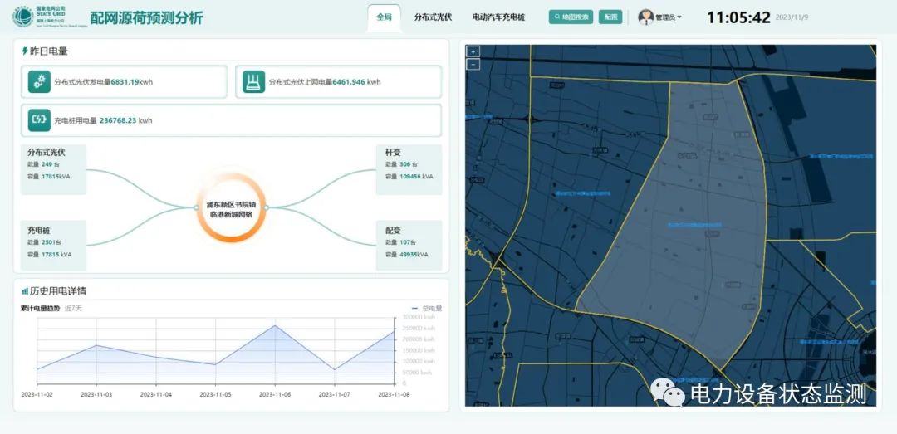Toggle the 总电量 legend series in chart
This screenshot has width=897, height=434.
click(426, 309)
